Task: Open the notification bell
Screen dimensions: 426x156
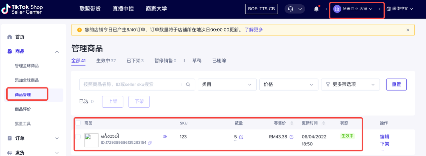Action: coord(316,9)
